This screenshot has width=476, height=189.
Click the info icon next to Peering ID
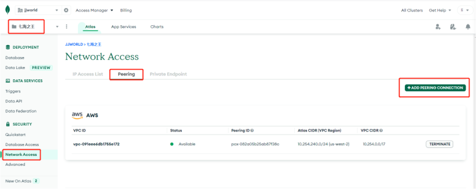[x=252, y=130]
